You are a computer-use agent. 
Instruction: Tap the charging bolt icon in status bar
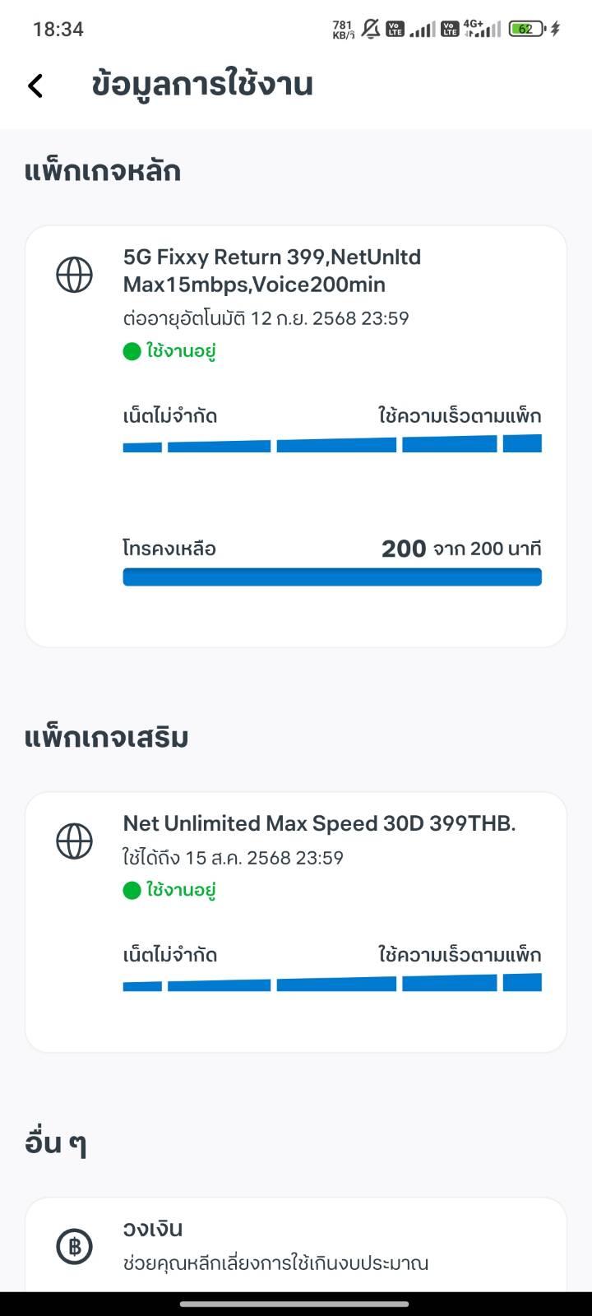coord(556,30)
